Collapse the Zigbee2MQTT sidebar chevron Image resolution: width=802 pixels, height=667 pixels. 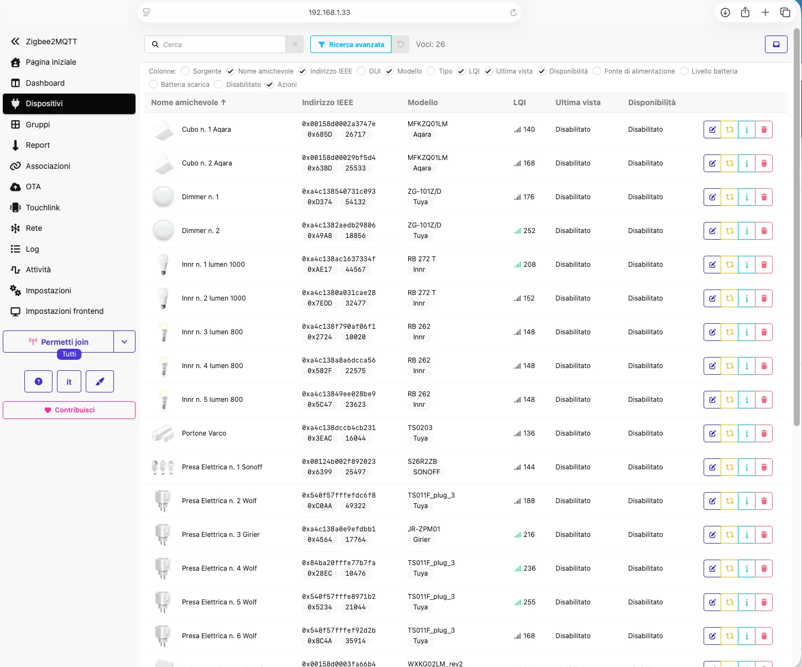tap(15, 42)
